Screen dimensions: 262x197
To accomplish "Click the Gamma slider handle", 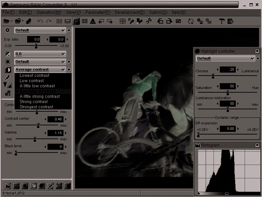I will click(35, 139).
